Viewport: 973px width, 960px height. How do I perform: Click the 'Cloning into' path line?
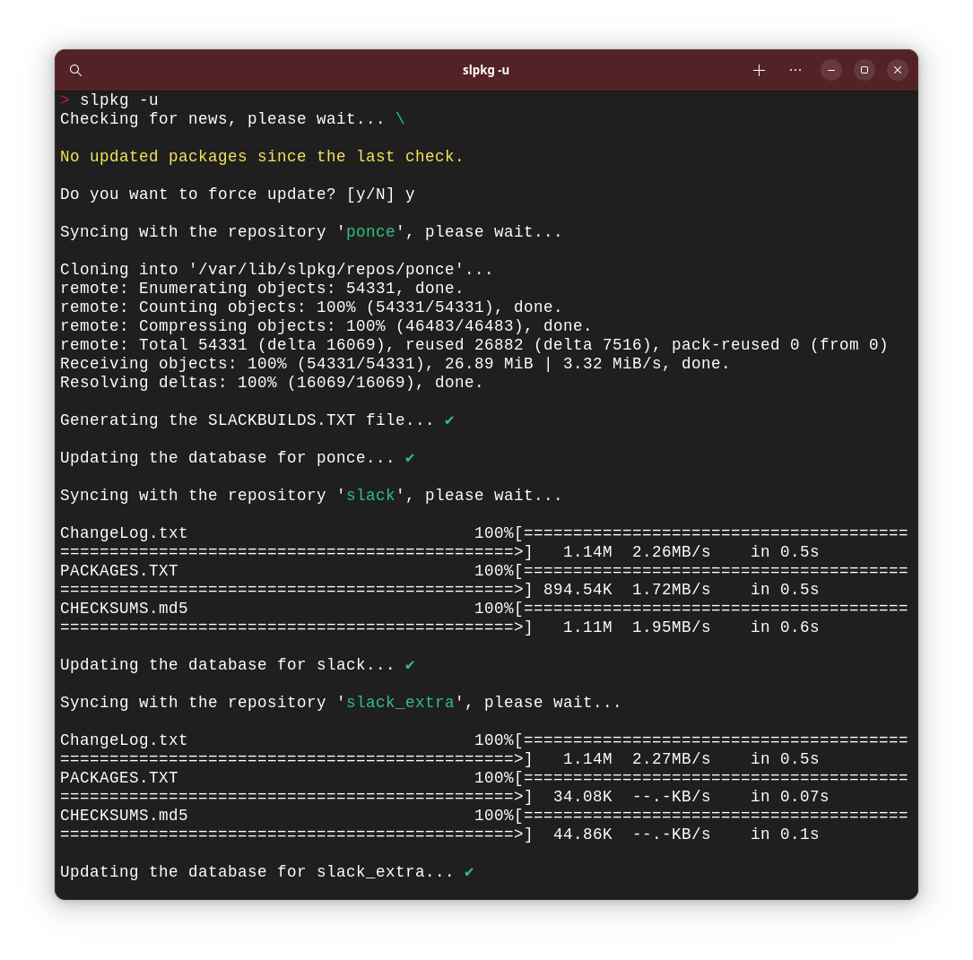point(276,270)
